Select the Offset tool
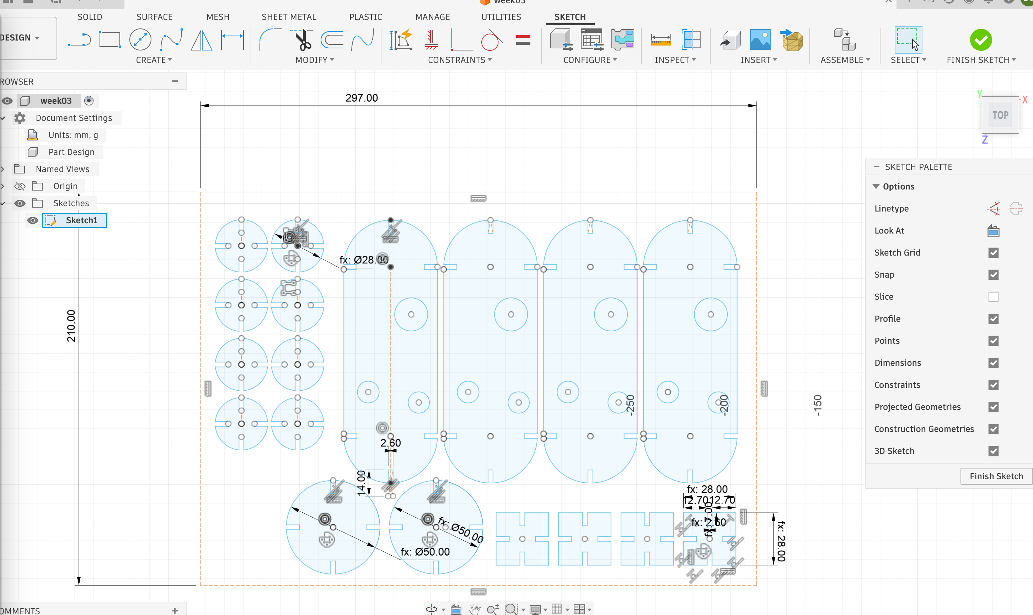This screenshot has height=615, width=1033. click(x=332, y=40)
